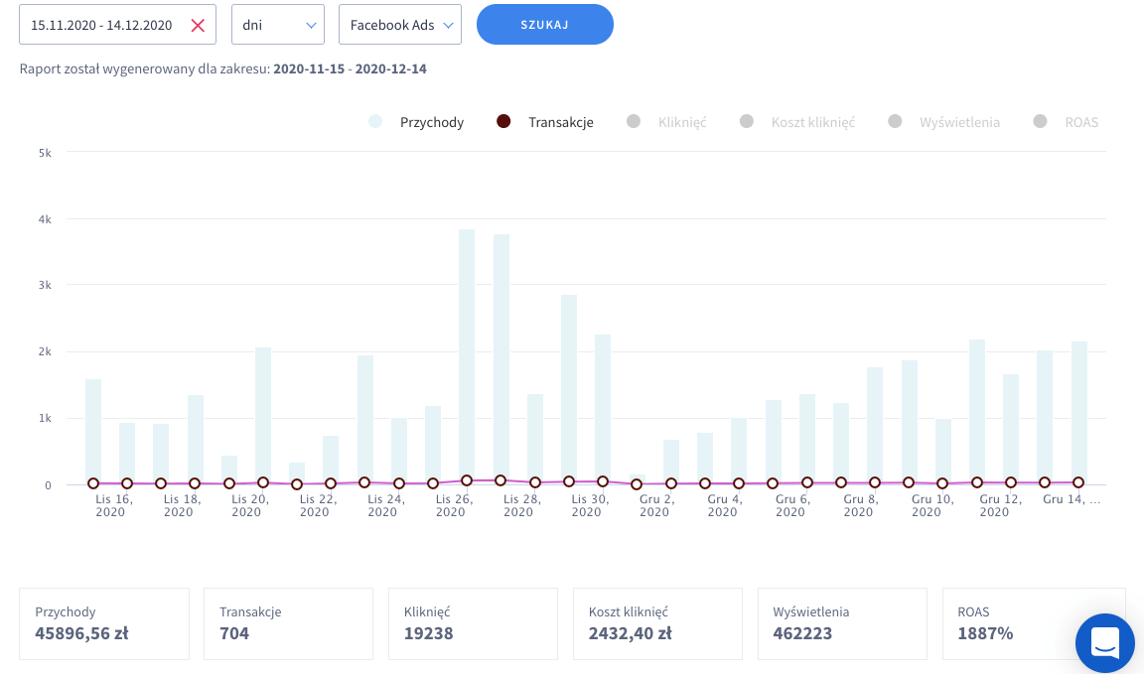Image resolution: width=1144 pixels, height=674 pixels.
Task: Click the date range input field
Action: 102,25
